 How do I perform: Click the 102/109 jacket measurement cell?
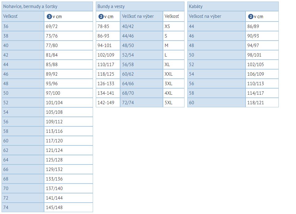point(108,55)
